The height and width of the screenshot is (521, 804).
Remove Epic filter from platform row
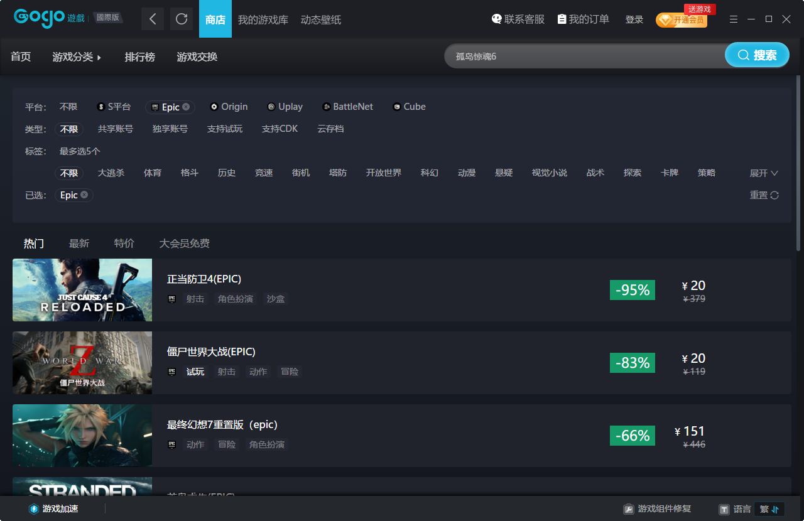186,107
